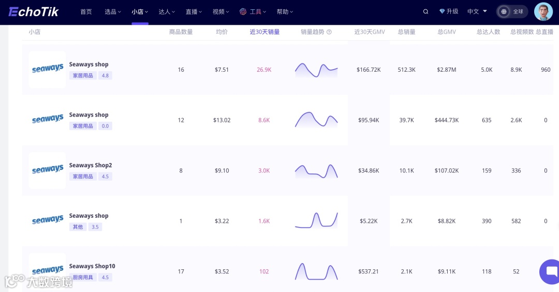Viewport: 559px width, 292px height.
Task: Click the 4.8 rating badge
Action: pyautogui.click(x=105, y=75)
